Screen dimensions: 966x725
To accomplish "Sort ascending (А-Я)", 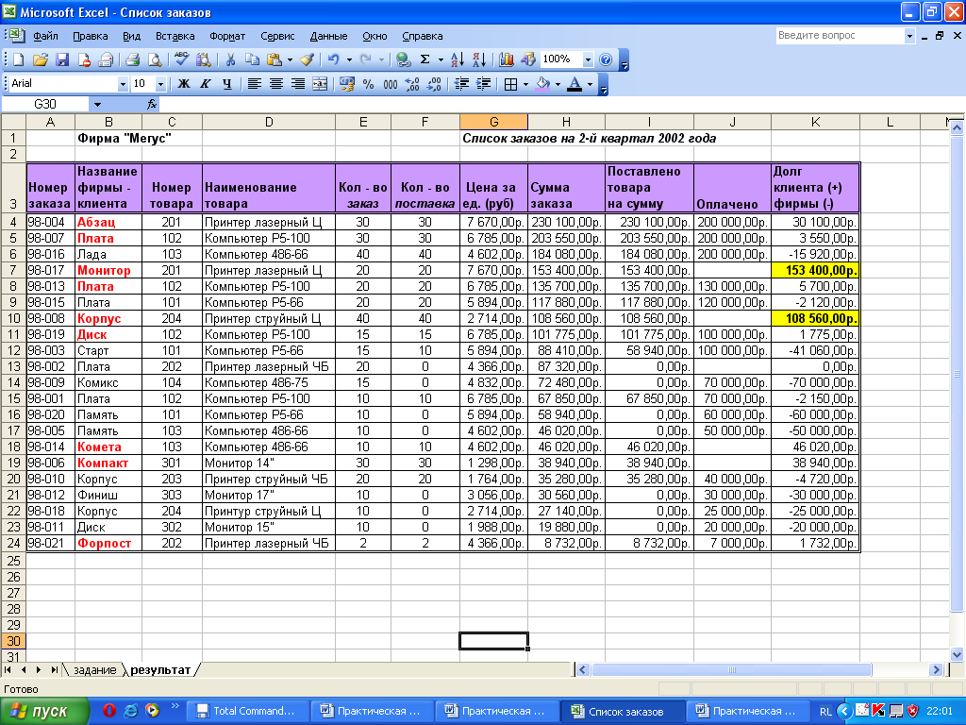I will tap(458, 59).
